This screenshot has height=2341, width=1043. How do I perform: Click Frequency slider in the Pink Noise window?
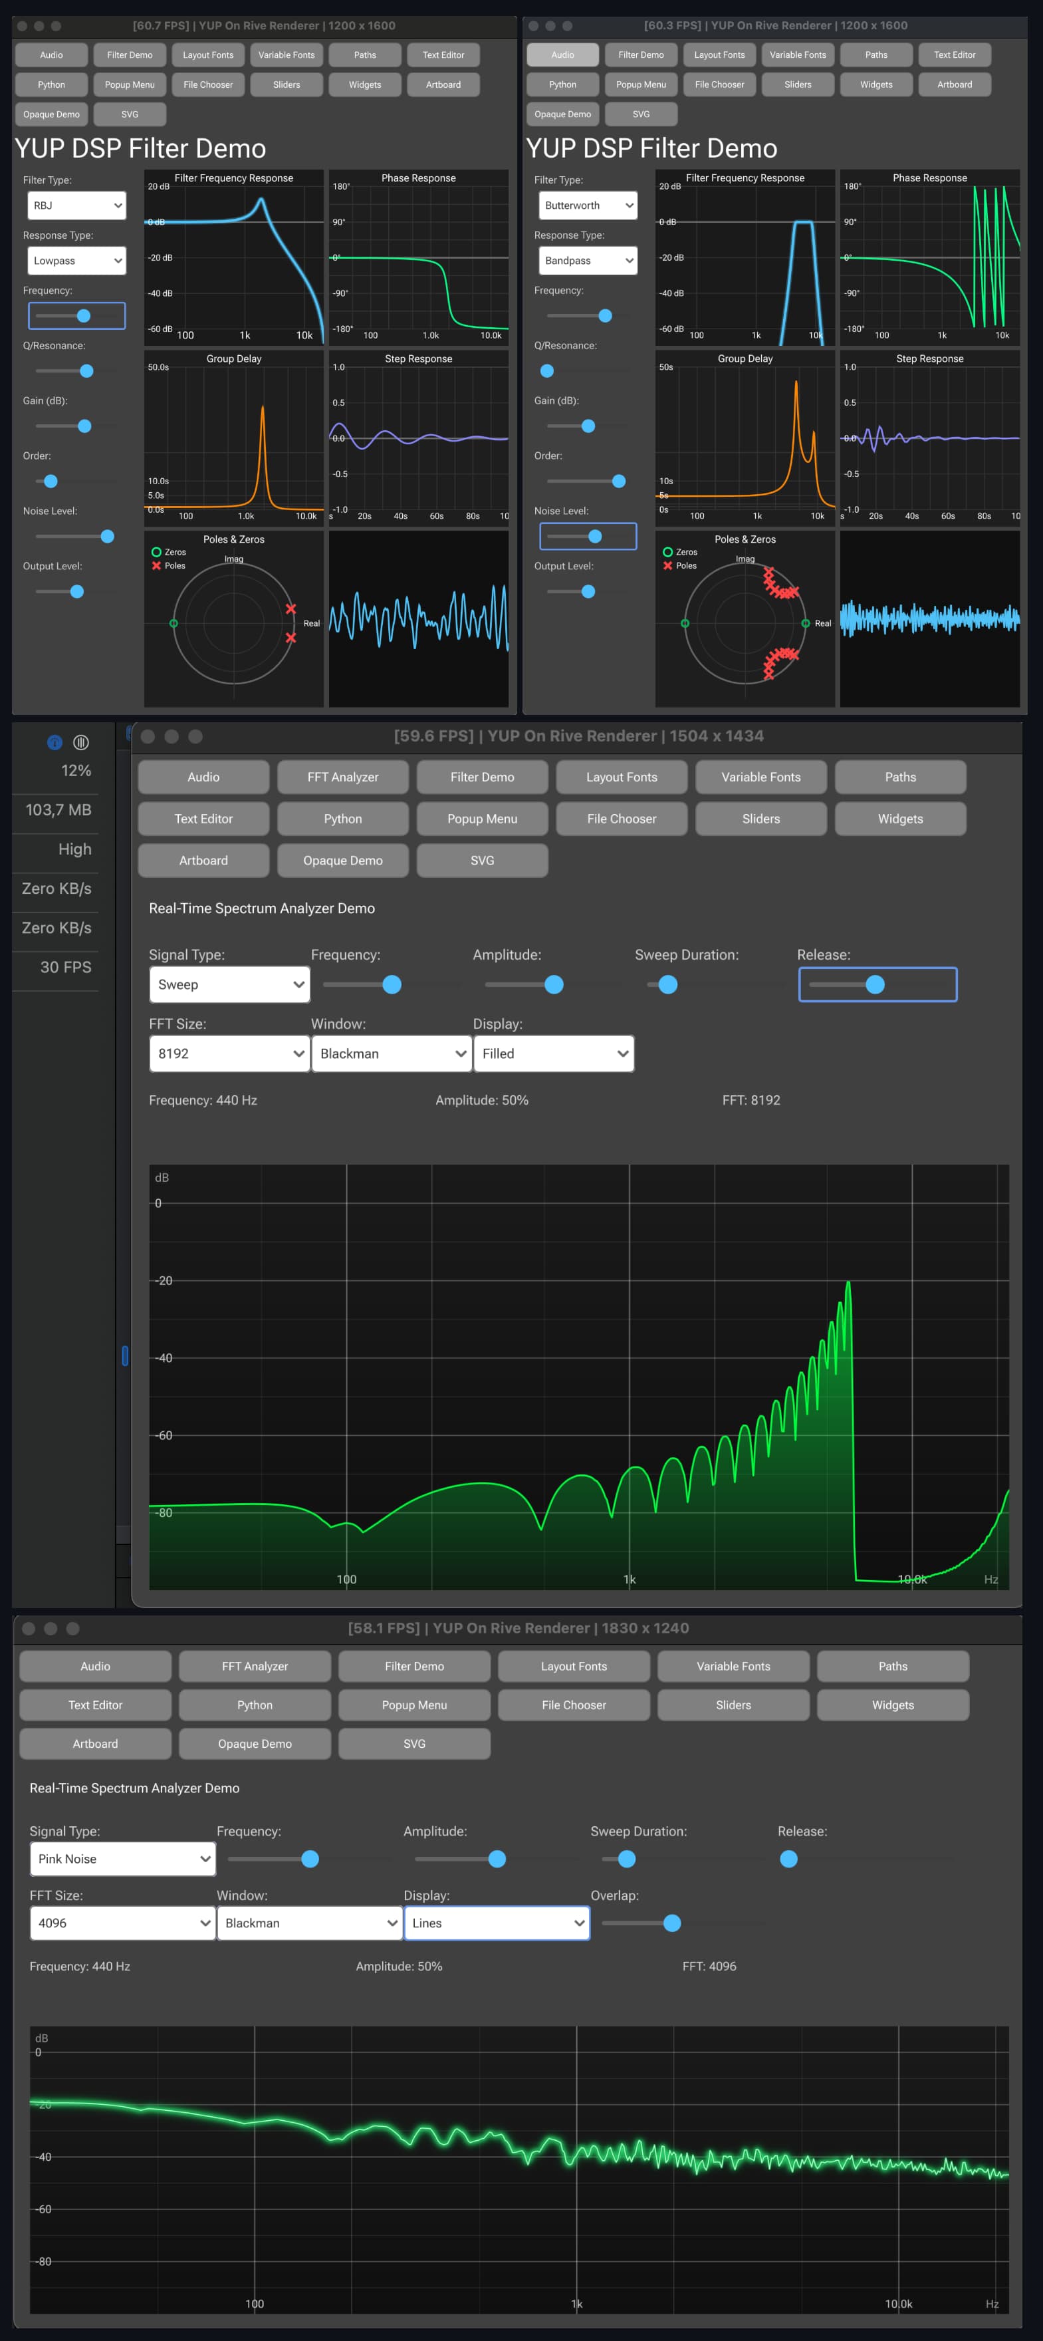tap(310, 1858)
